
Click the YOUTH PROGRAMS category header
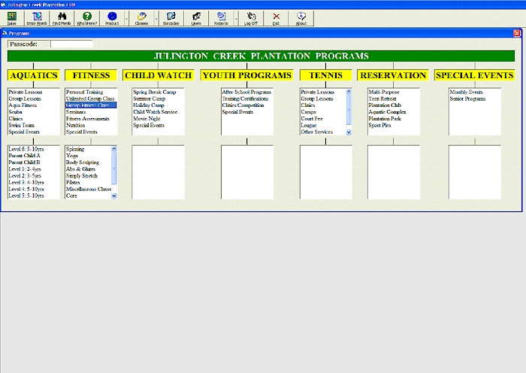(x=247, y=75)
